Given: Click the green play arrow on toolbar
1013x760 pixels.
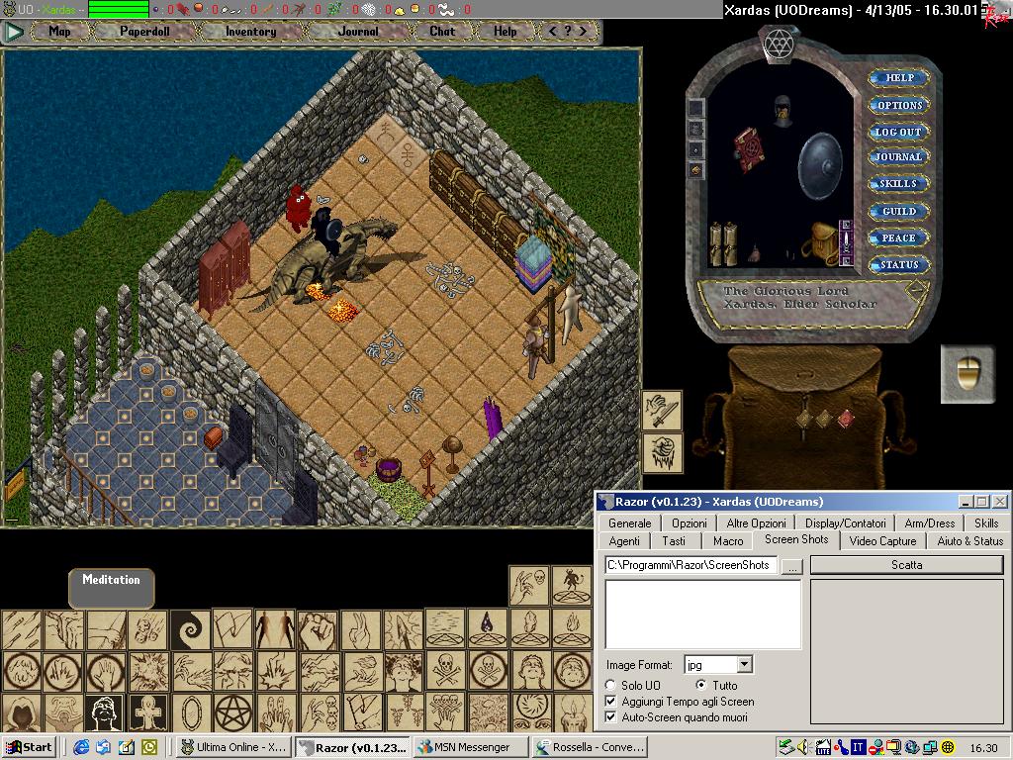Looking at the screenshot, I should point(13,31).
